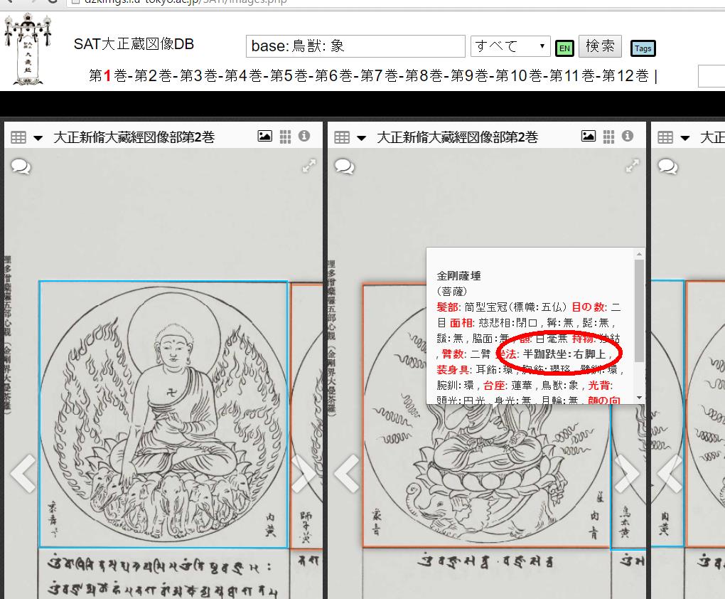This screenshot has width=725, height=599.
Task: Open thumbnails grid view in second panel
Action: point(609,137)
